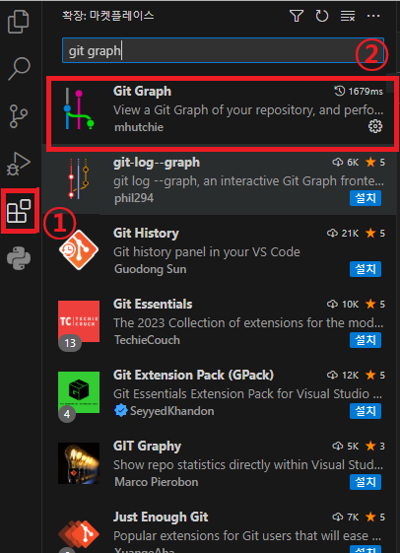Click the Git Graph extension logo

pyautogui.click(x=79, y=109)
